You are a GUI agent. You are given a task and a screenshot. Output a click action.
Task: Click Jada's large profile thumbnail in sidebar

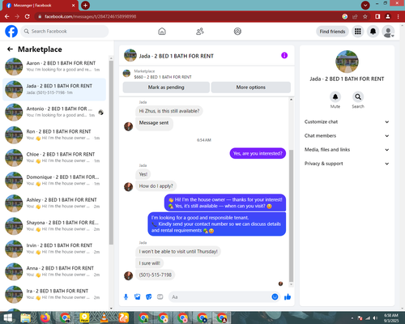point(347,62)
